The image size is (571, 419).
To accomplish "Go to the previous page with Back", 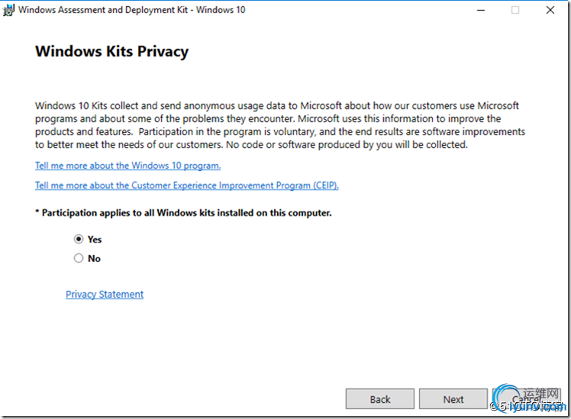I will click(x=380, y=399).
